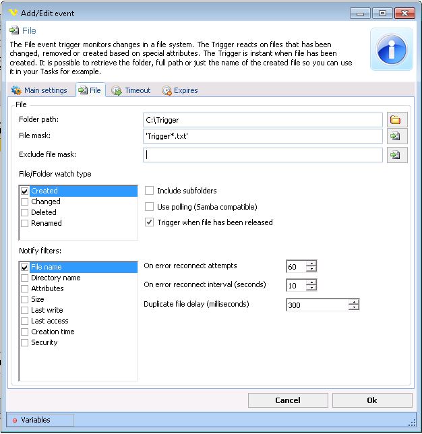Check the Last write notify filter
Image resolution: width=422 pixels, height=434 pixels.
[25, 310]
